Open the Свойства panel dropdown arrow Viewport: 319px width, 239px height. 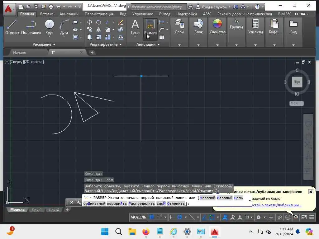(x=217, y=45)
